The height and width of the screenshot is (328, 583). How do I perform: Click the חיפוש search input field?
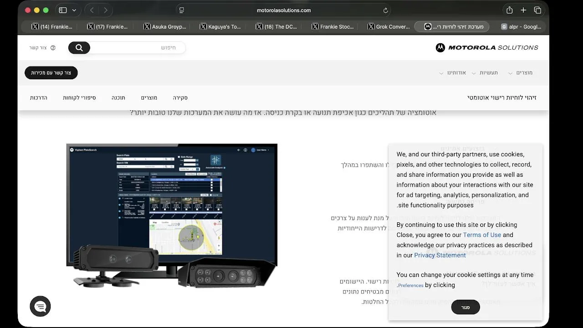[138, 48]
